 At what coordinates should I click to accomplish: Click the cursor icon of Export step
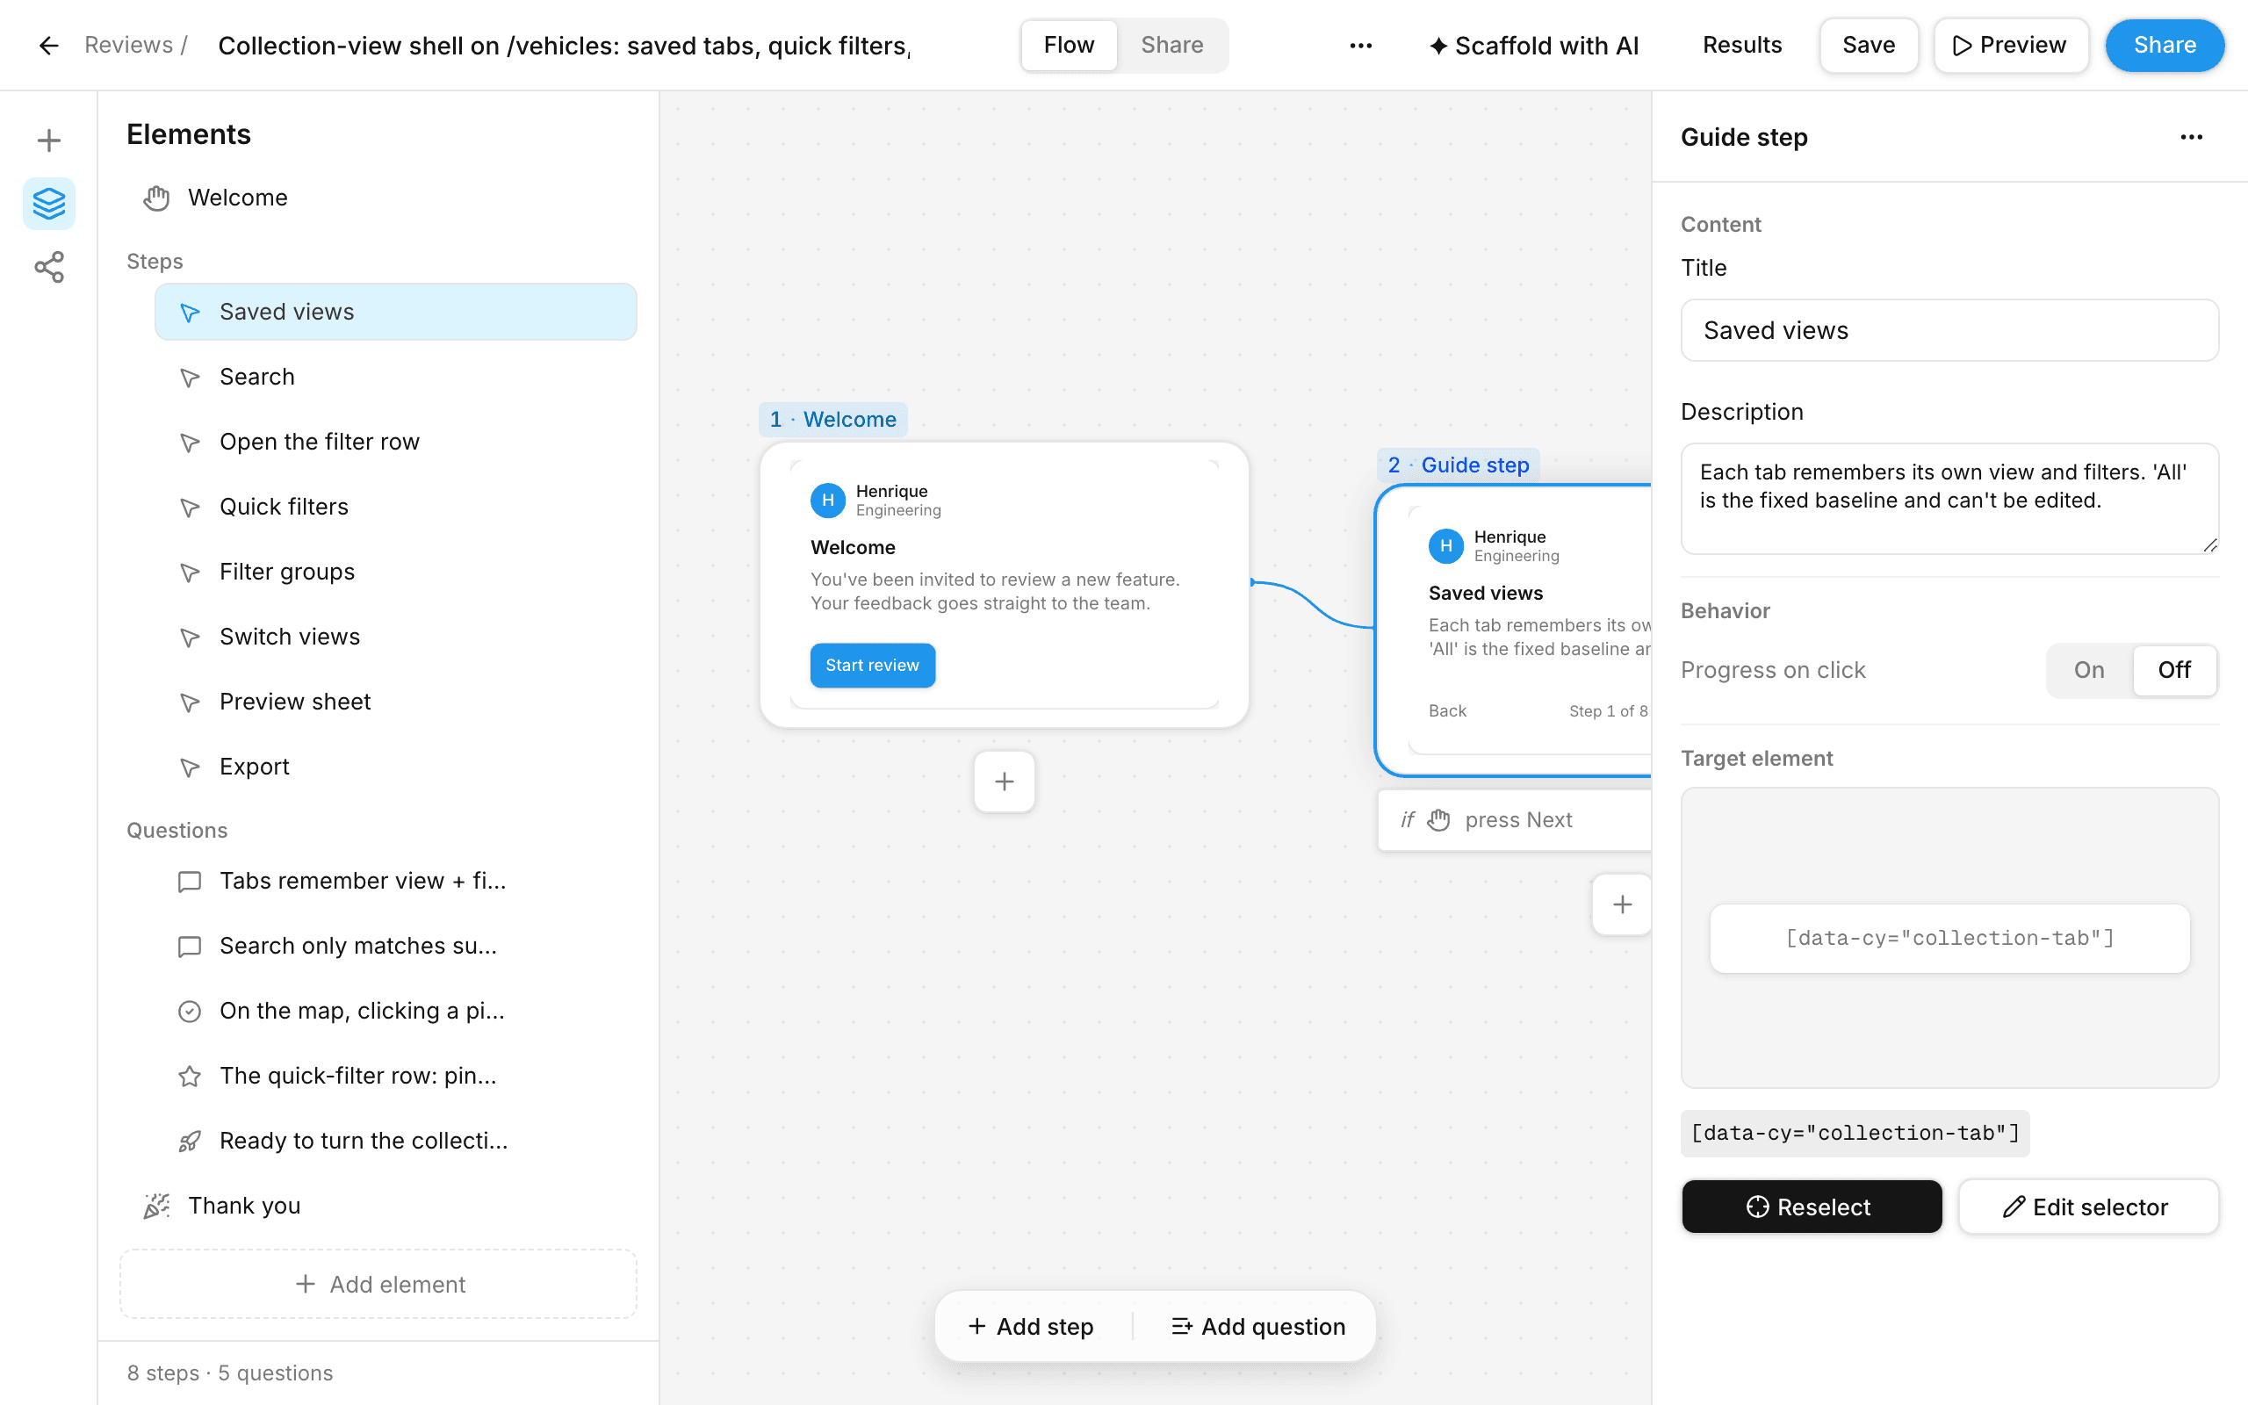coord(190,767)
